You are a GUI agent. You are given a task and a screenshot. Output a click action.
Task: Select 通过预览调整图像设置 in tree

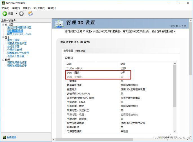pos(19,27)
